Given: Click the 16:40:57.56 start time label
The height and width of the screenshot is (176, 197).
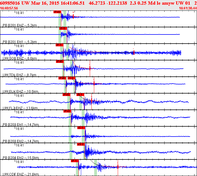Looking at the screenshot, I should (x=9, y=8).
